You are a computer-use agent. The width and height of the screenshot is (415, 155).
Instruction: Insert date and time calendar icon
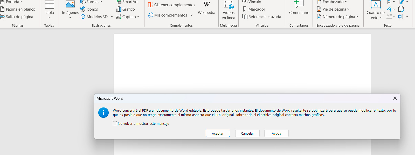401,9
